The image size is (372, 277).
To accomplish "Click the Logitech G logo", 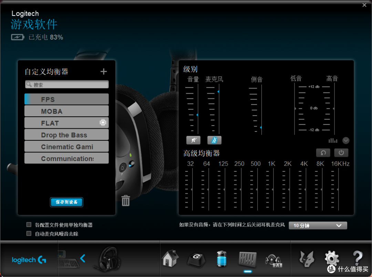I will pos(29,260).
